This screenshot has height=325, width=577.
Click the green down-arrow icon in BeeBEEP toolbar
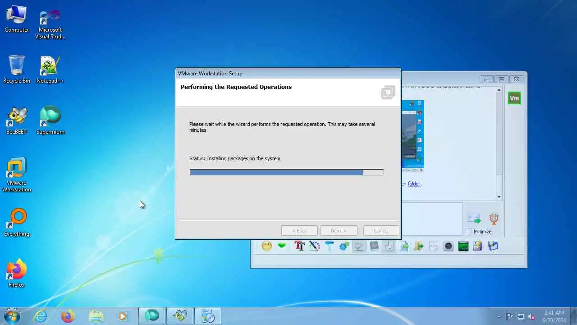pos(282,246)
